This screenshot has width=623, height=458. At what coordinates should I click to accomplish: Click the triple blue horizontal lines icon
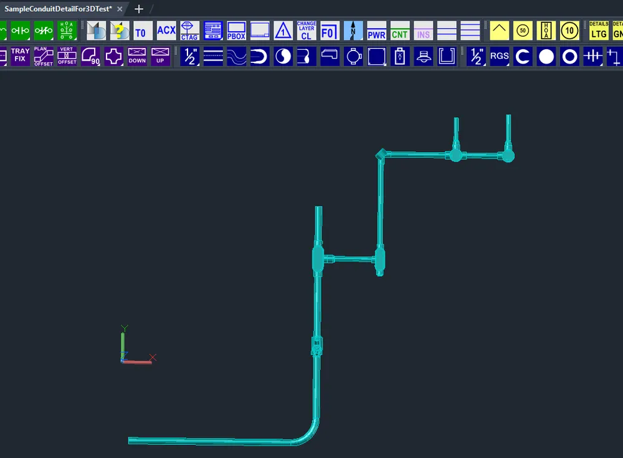pyautogui.click(x=470, y=31)
